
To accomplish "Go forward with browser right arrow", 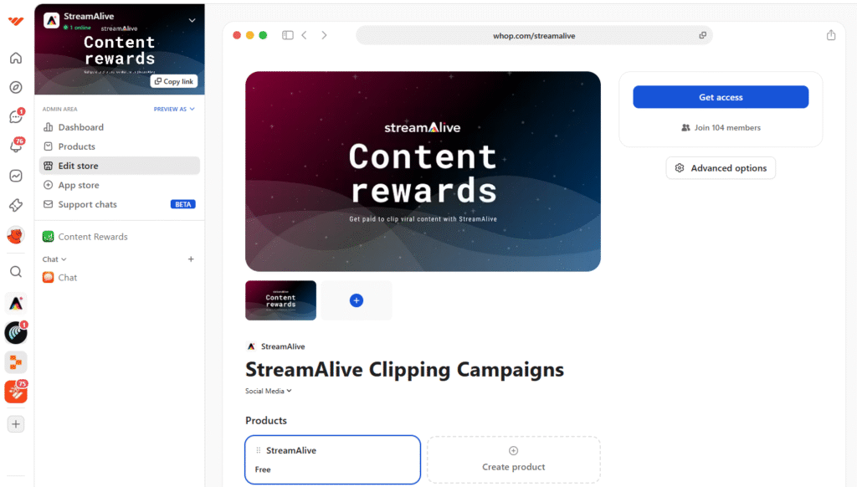I will (x=324, y=35).
